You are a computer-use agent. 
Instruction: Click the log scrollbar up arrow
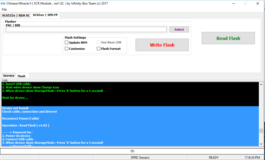261,84
